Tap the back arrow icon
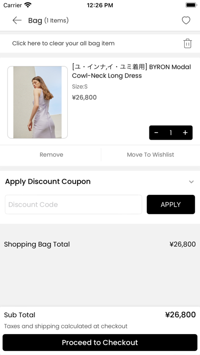 point(17,20)
